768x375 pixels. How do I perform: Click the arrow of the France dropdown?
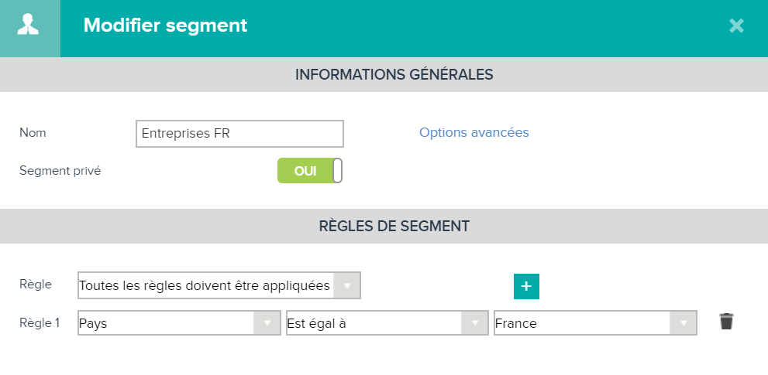coord(684,322)
